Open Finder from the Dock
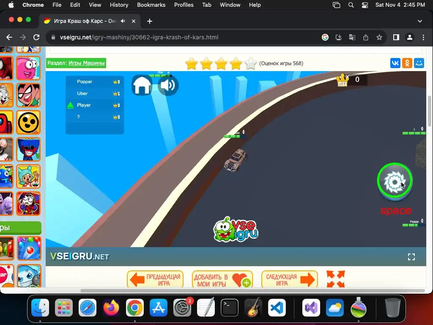Image resolution: width=433 pixels, height=325 pixels. 40,308
